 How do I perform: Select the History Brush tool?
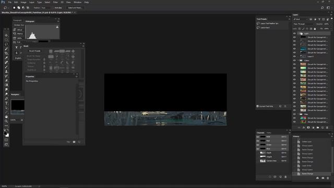(6, 76)
